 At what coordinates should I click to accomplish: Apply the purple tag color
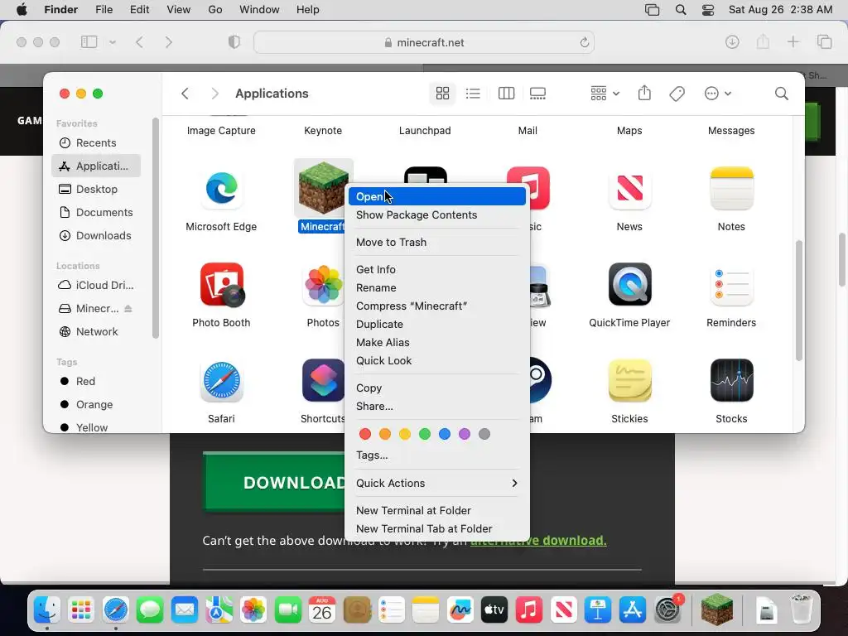tap(465, 434)
